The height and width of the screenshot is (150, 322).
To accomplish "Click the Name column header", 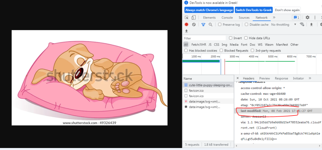I will tap(208, 78).
